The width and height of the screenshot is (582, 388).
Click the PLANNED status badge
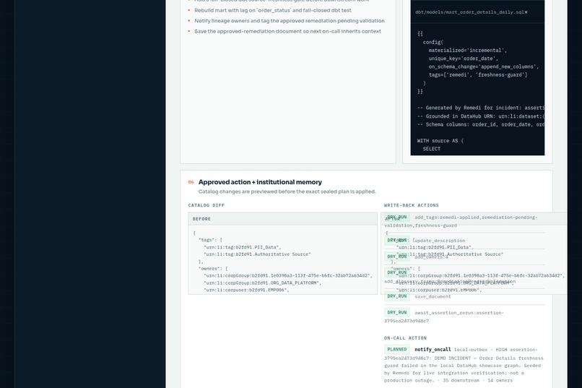[x=396, y=349]
